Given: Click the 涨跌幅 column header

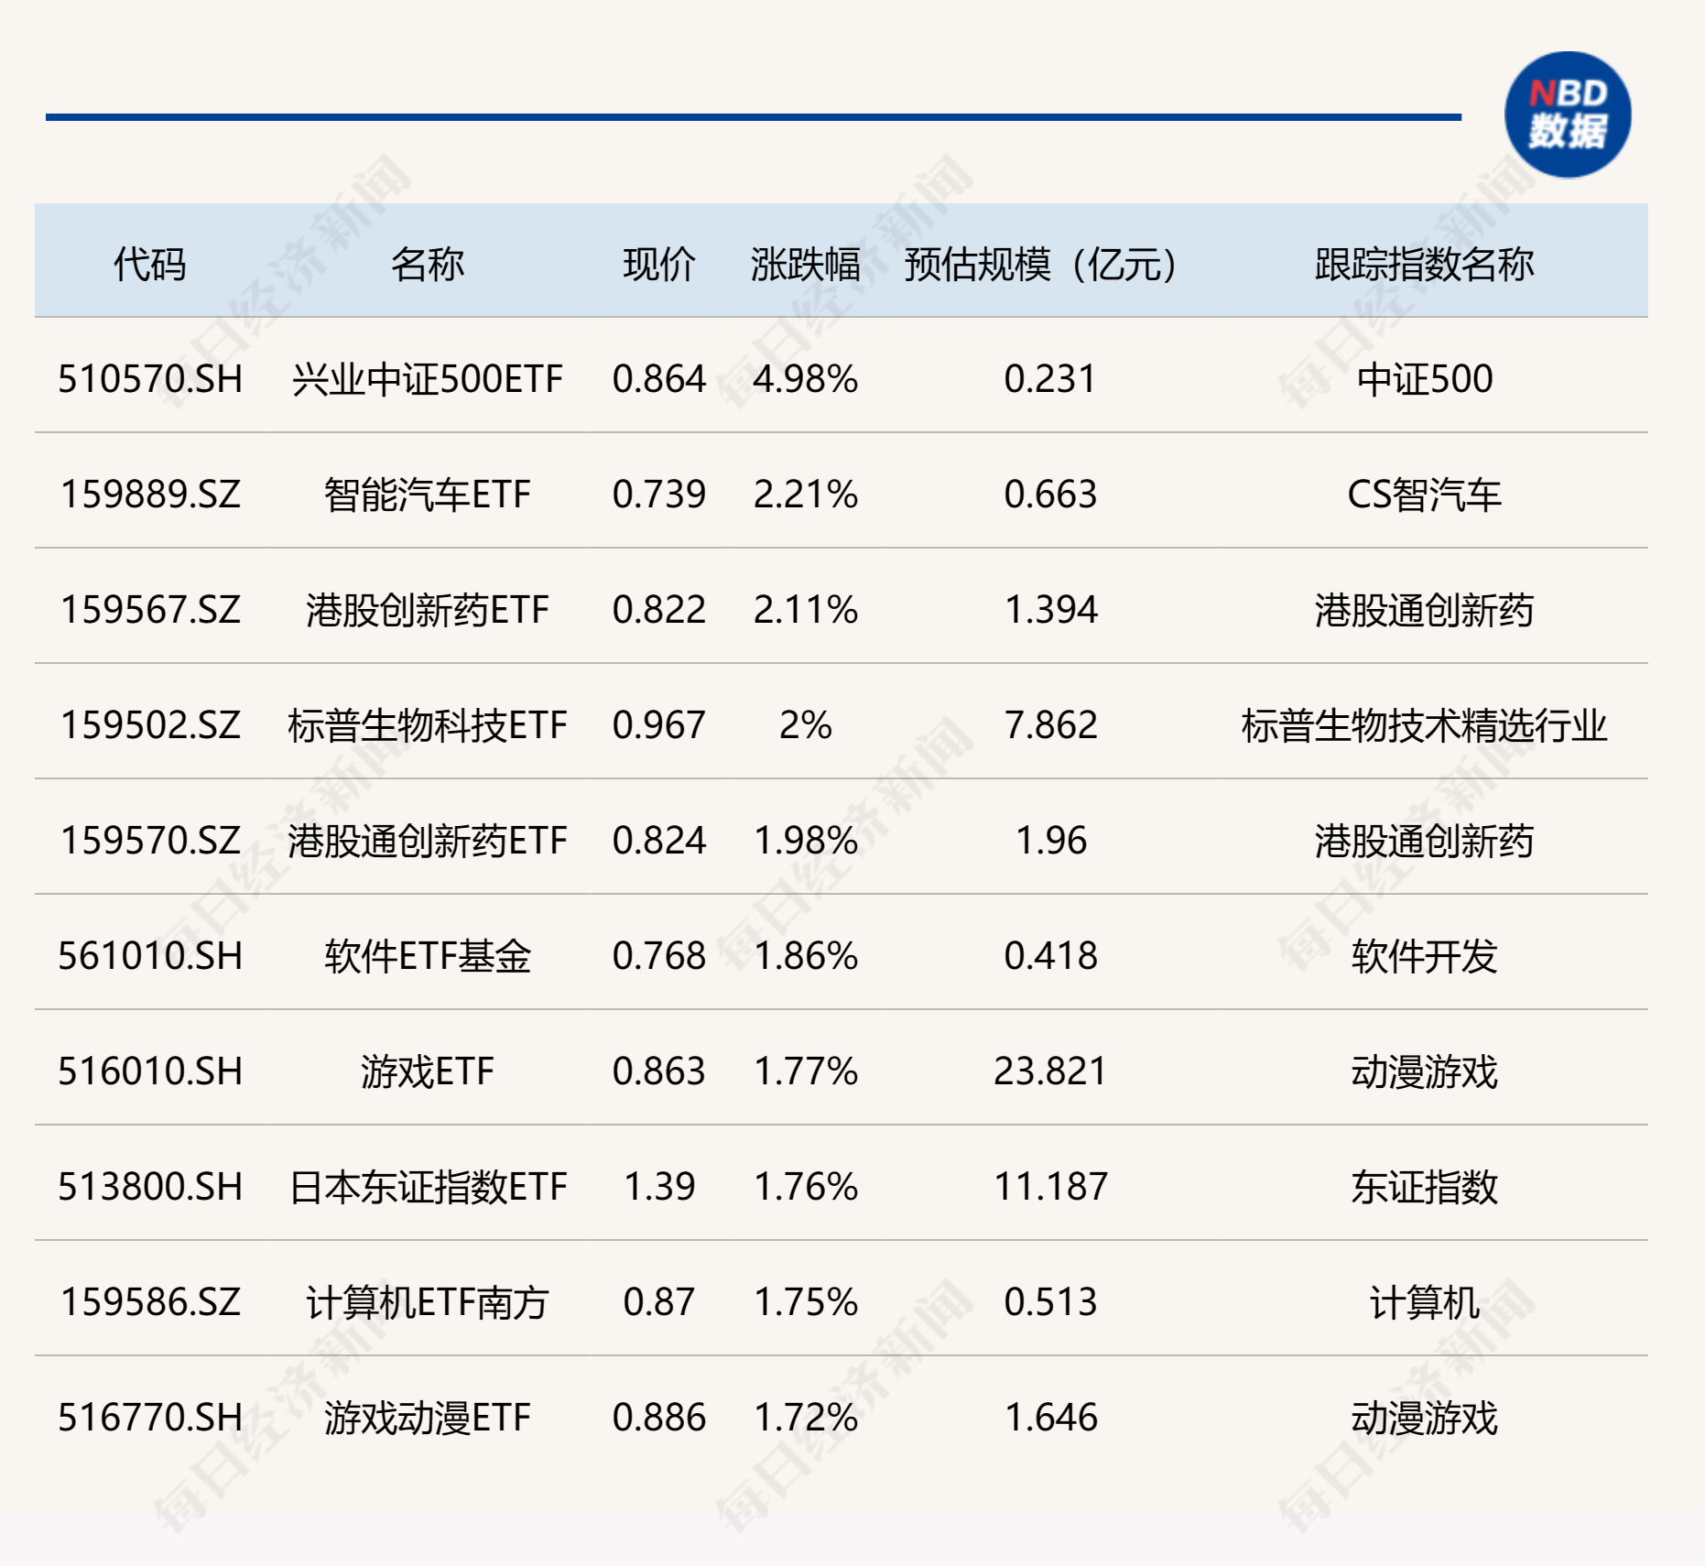Looking at the screenshot, I should tap(806, 265).
